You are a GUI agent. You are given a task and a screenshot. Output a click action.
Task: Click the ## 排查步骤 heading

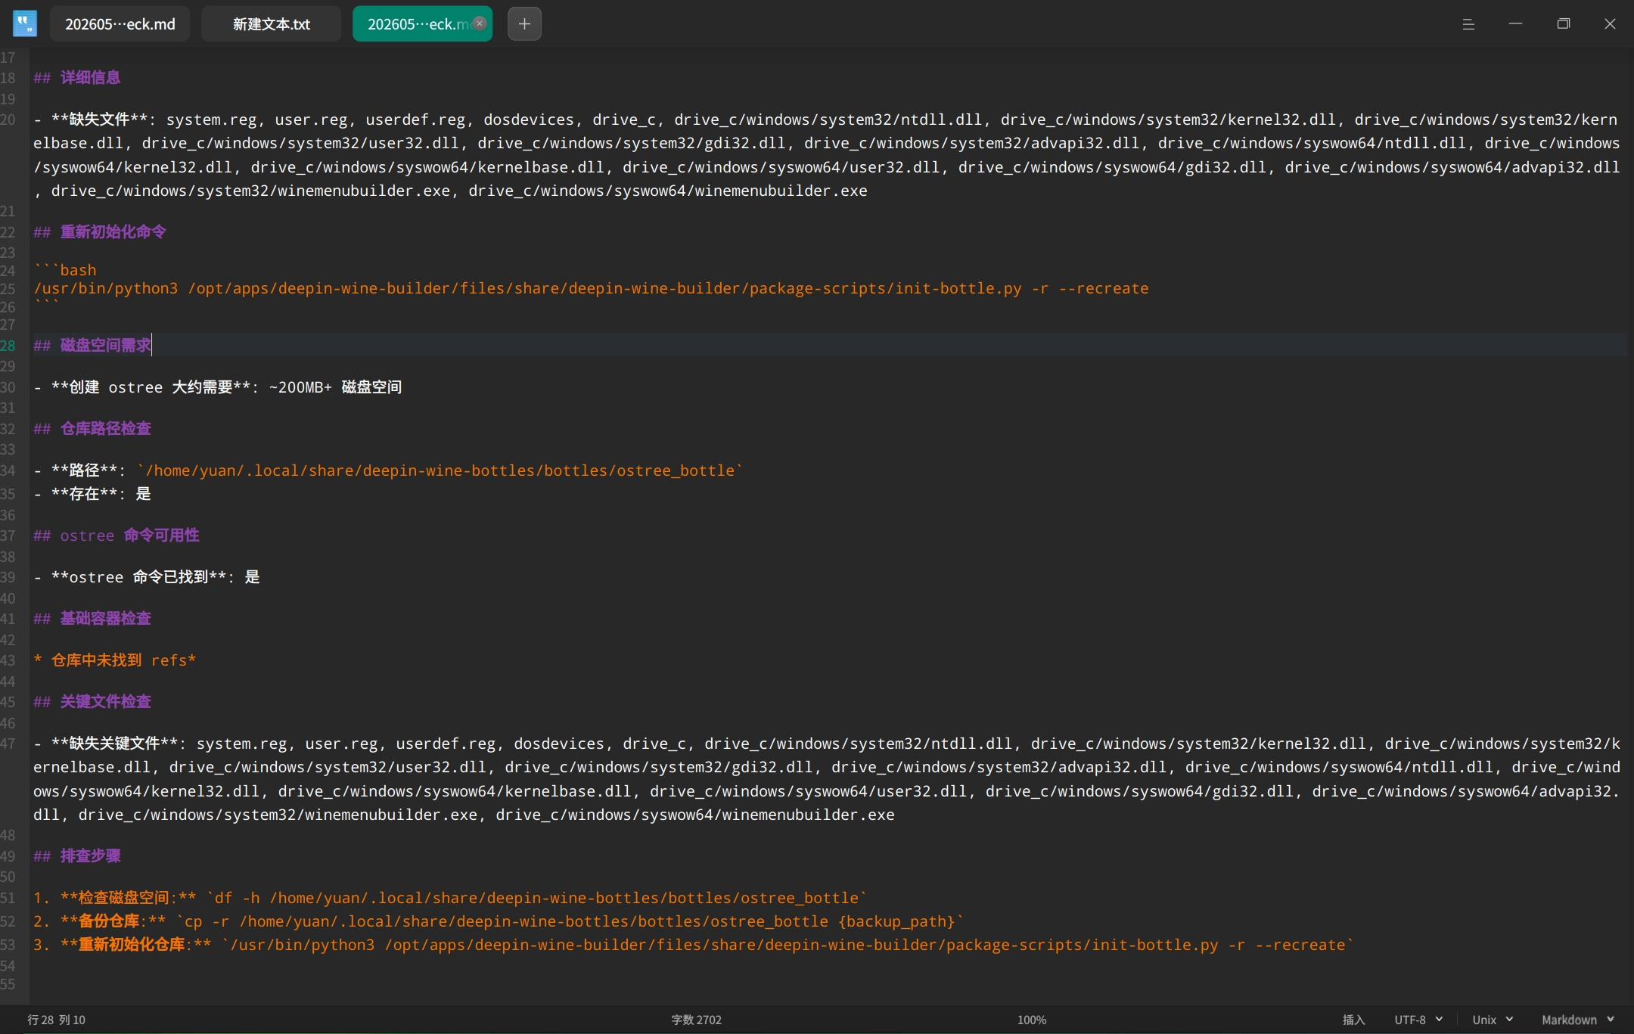[x=76, y=856]
